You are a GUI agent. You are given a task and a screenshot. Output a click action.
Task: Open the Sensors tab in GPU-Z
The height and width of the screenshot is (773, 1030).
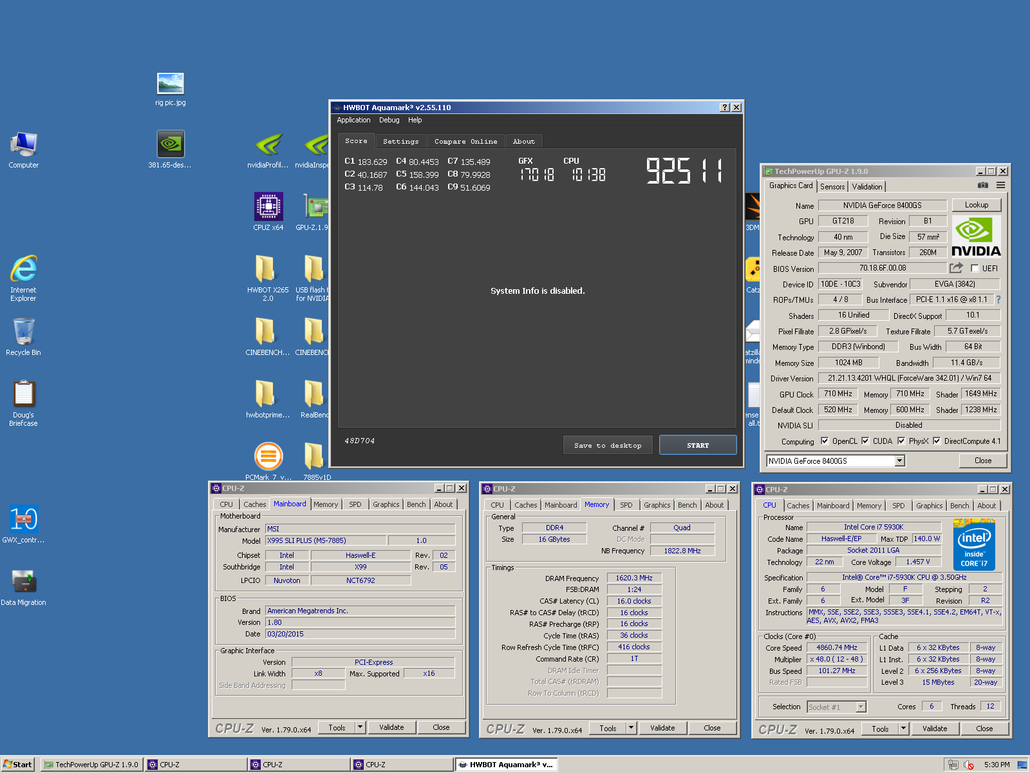(832, 186)
